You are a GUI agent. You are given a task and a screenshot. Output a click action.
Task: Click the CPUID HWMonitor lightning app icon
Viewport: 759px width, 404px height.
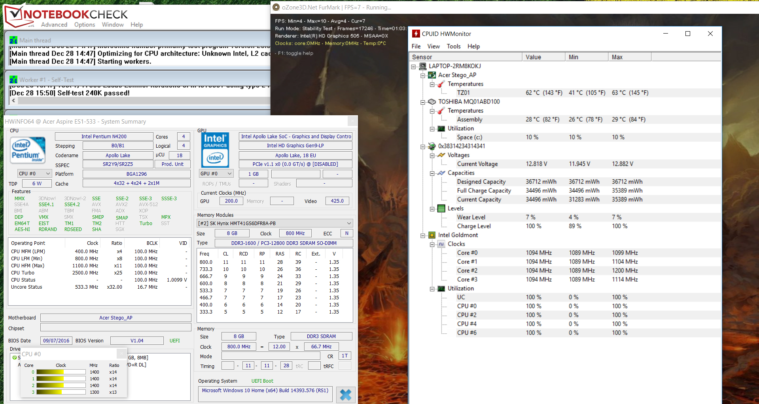point(416,34)
